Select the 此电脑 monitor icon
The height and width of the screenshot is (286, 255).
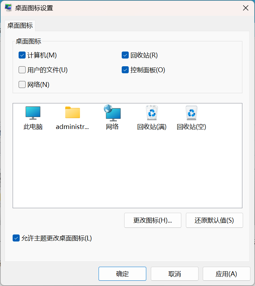pyautogui.click(x=33, y=113)
